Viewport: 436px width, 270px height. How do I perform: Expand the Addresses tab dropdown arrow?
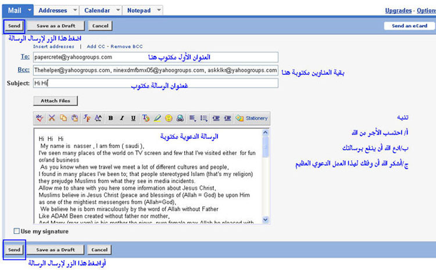pos(75,10)
